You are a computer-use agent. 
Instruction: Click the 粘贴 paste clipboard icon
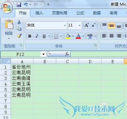(x=9, y=24)
